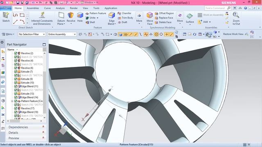The width and height of the screenshot is (262, 147).
Task: Toggle checkbox for Edge Blend (18)
Action: tap(16, 112)
